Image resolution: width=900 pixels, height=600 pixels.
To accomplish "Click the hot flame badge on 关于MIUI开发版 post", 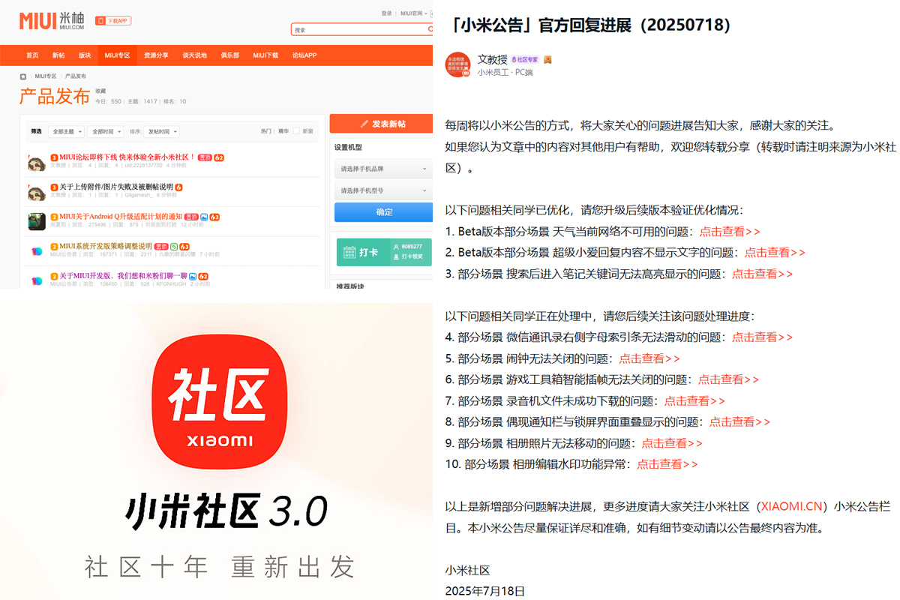I will (x=203, y=276).
